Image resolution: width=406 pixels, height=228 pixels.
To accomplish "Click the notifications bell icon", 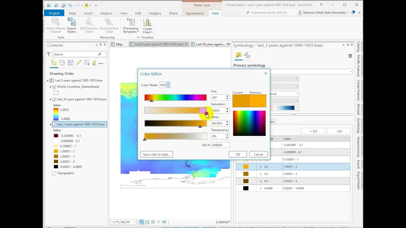I will 353,13.
